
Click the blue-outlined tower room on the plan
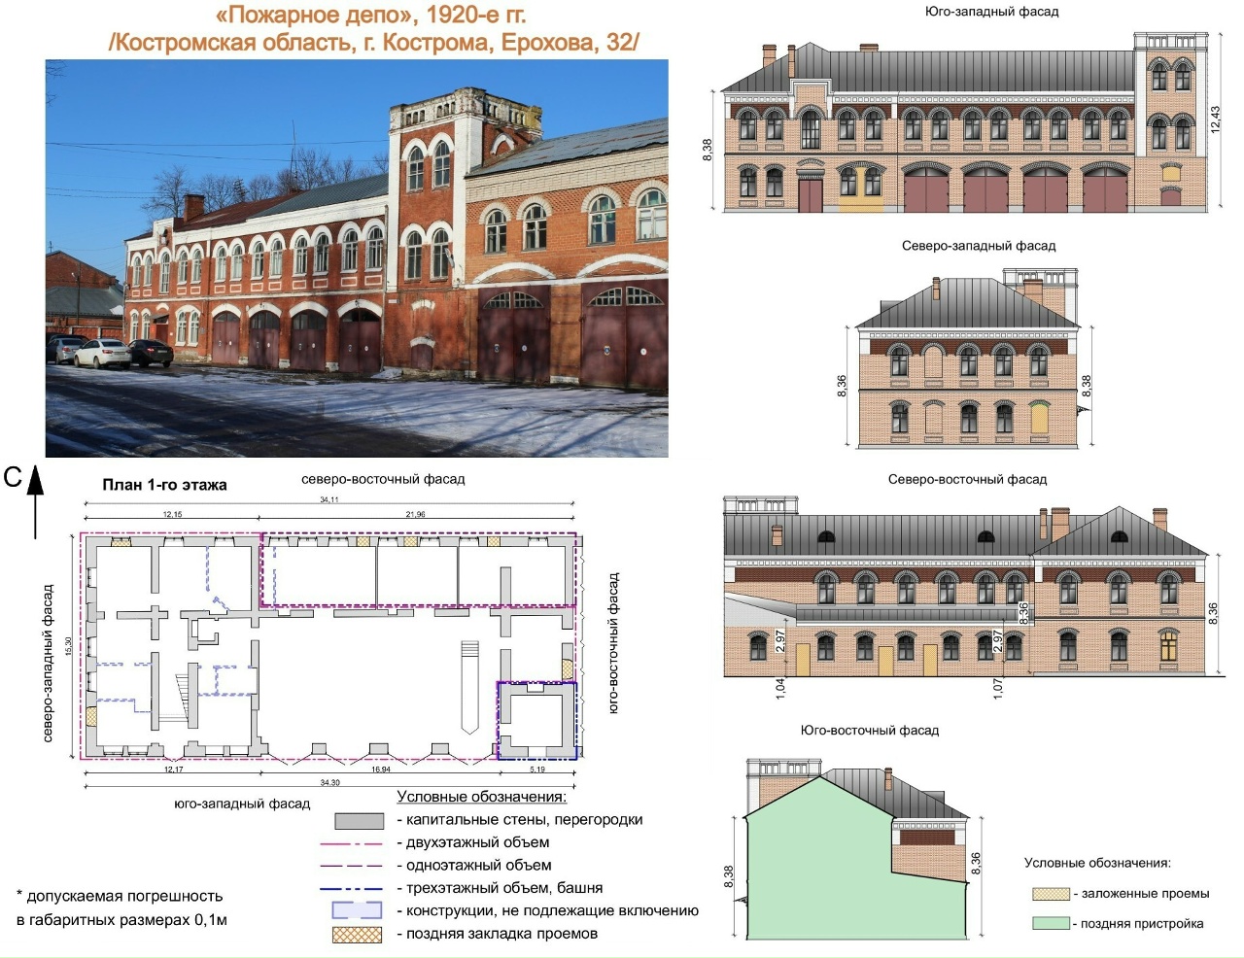pyautogui.click(x=537, y=720)
